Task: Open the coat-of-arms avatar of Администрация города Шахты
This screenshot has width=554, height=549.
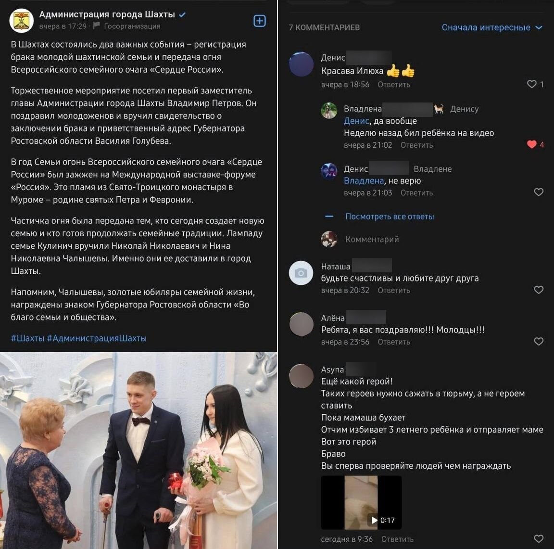Action: [x=21, y=20]
